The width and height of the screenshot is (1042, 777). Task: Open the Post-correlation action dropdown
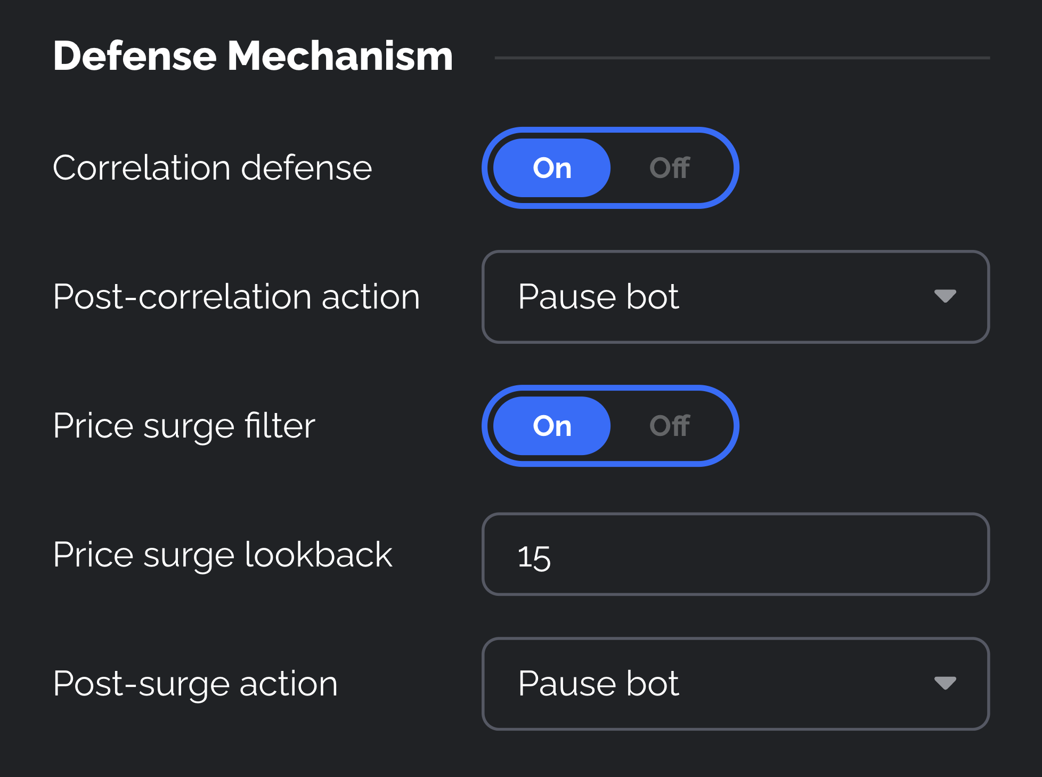pyautogui.click(x=735, y=297)
